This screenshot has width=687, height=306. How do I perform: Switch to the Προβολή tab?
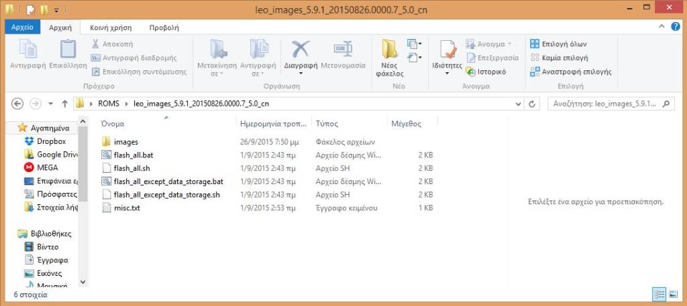coord(164,27)
